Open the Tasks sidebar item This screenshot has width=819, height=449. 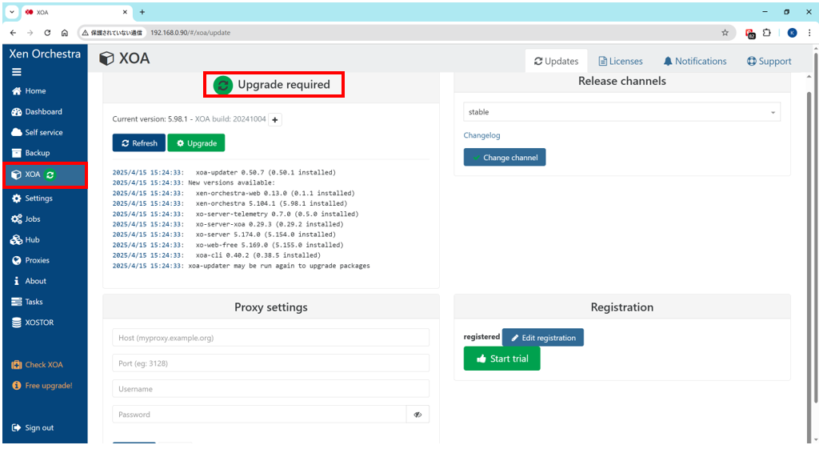pos(33,303)
